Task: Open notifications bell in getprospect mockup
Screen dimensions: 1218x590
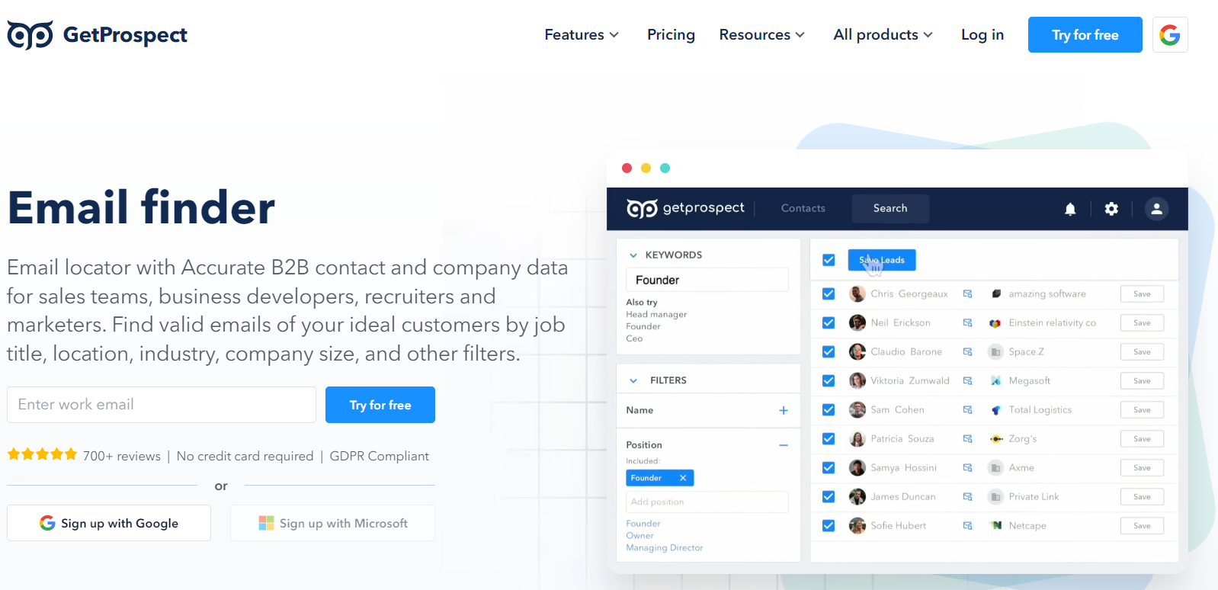Action: 1070,209
